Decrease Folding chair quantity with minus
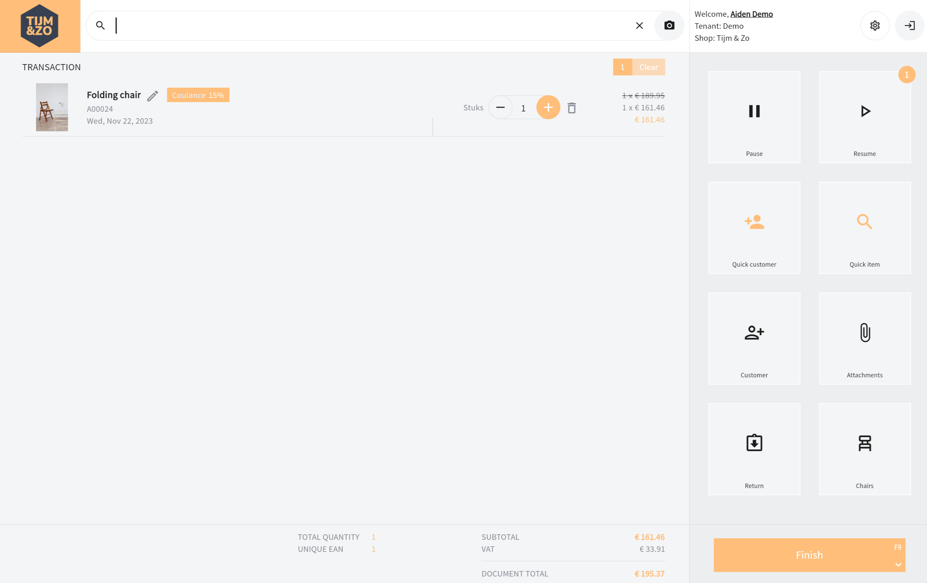The height and width of the screenshot is (583, 927). (x=500, y=108)
